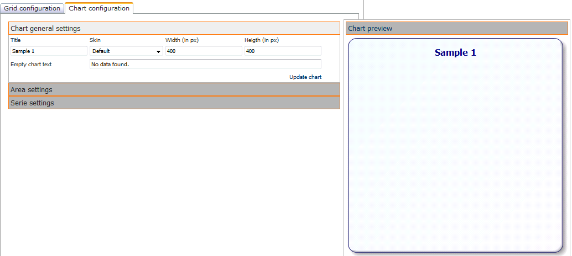
Task: Click the Width (in px) input field
Action: coord(203,51)
